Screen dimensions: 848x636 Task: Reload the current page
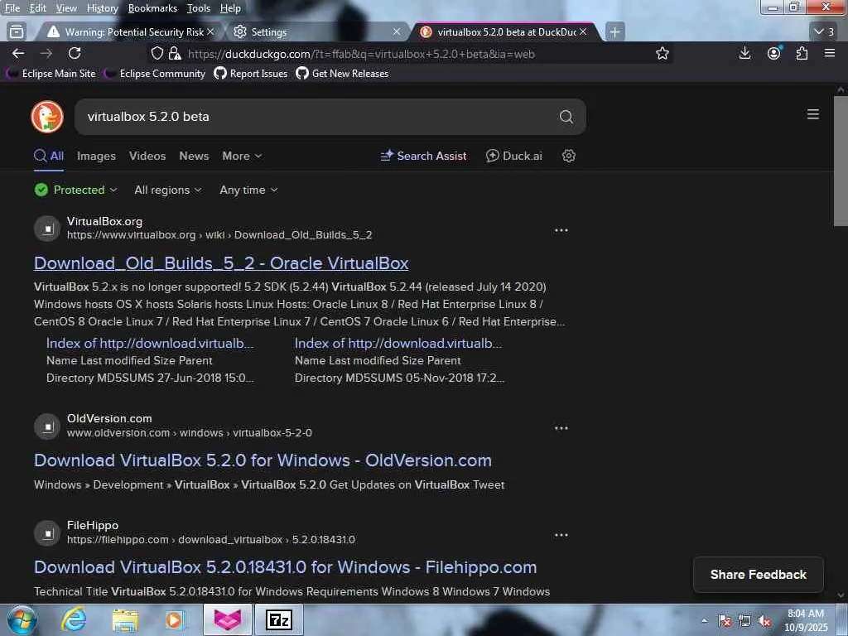click(75, 53)
